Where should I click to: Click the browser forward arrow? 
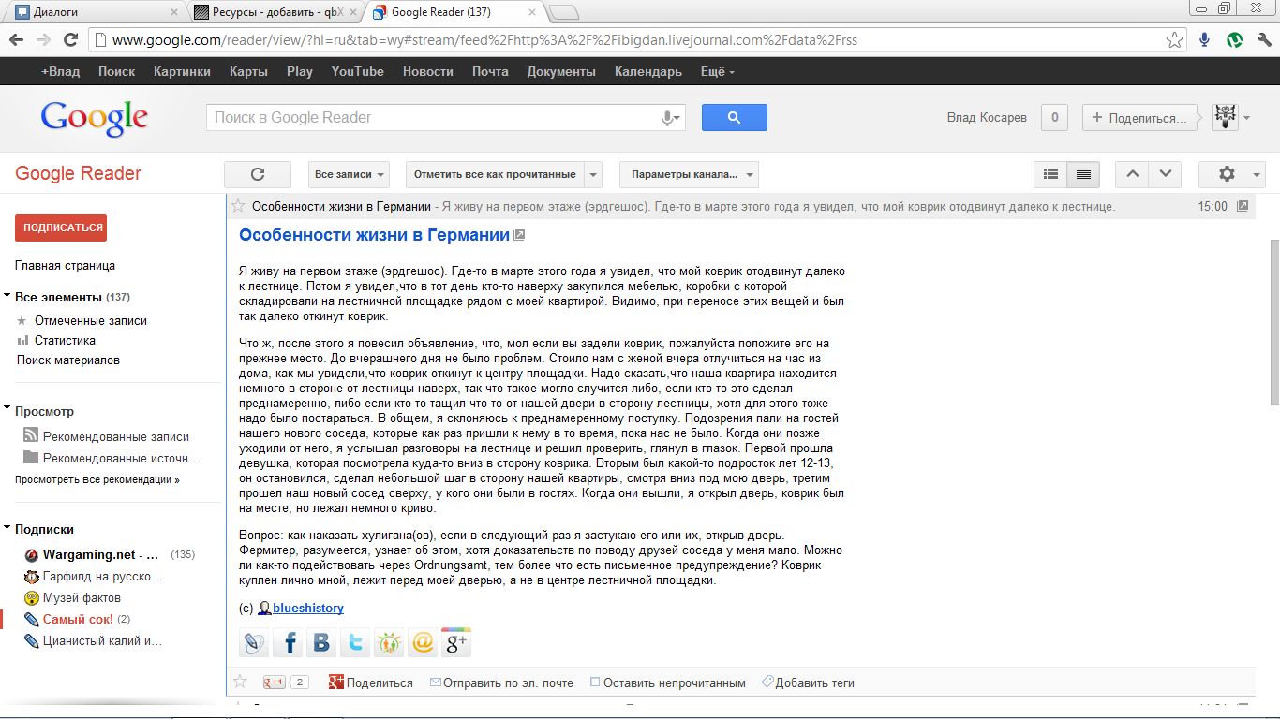43,40
